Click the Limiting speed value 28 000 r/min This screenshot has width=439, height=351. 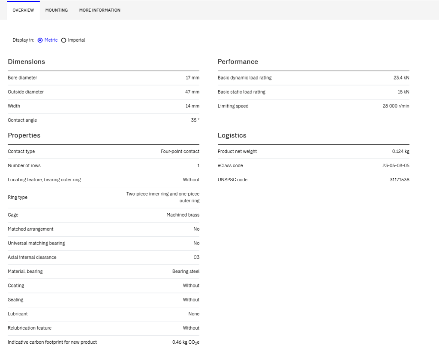point(396,106)
